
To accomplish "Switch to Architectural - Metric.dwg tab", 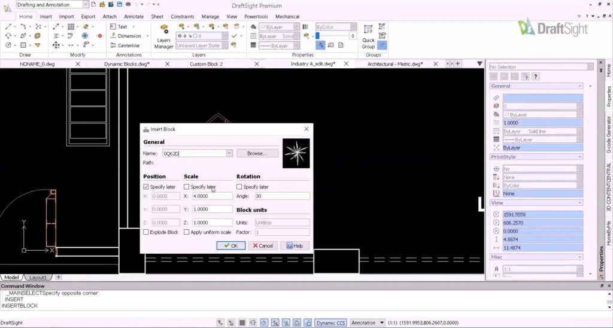I will click(x=395, y=63).
